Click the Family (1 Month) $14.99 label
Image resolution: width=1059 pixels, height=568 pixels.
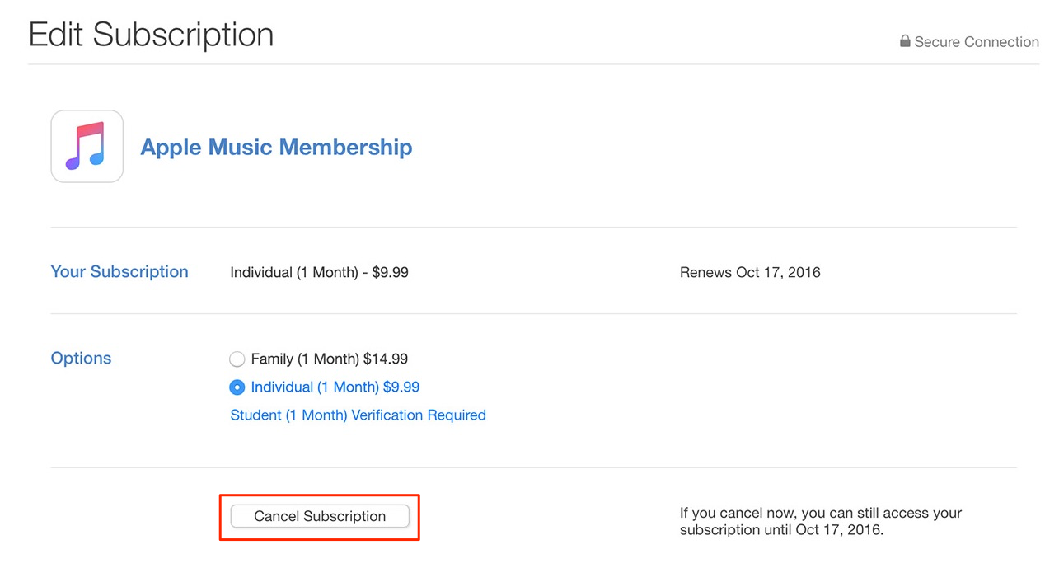click(x=330, y=359)
